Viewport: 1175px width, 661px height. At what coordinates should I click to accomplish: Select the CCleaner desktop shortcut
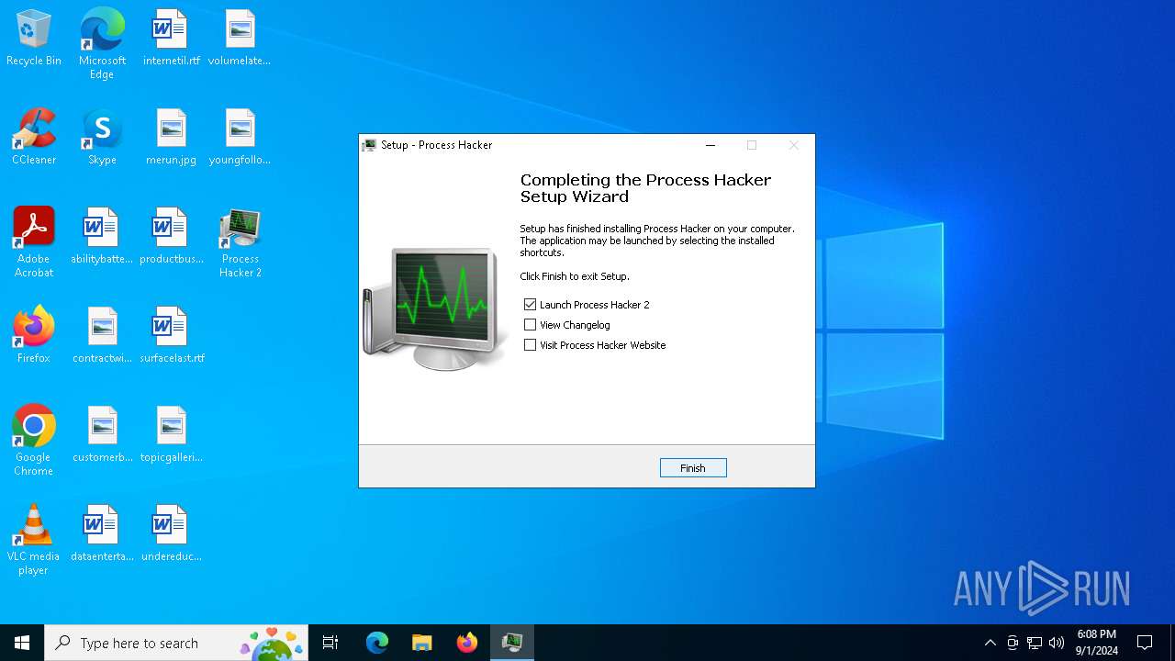click(34, 138)
